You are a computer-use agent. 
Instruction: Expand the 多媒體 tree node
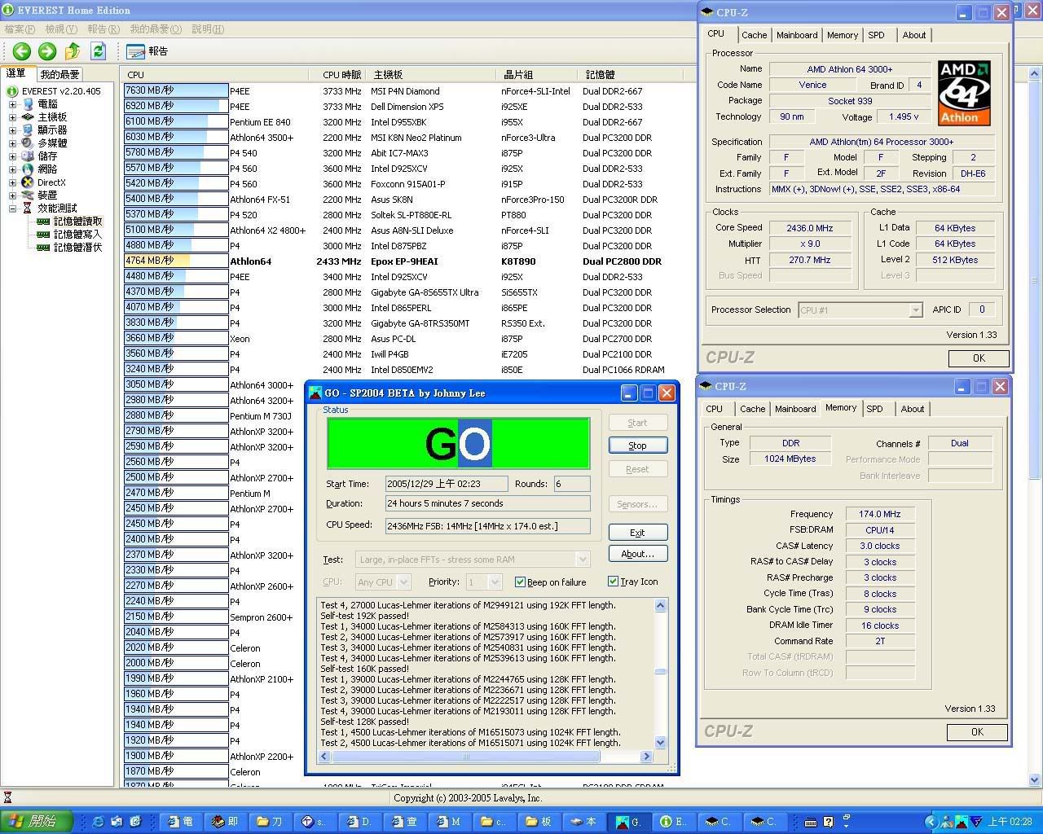(x=12, y=143)
